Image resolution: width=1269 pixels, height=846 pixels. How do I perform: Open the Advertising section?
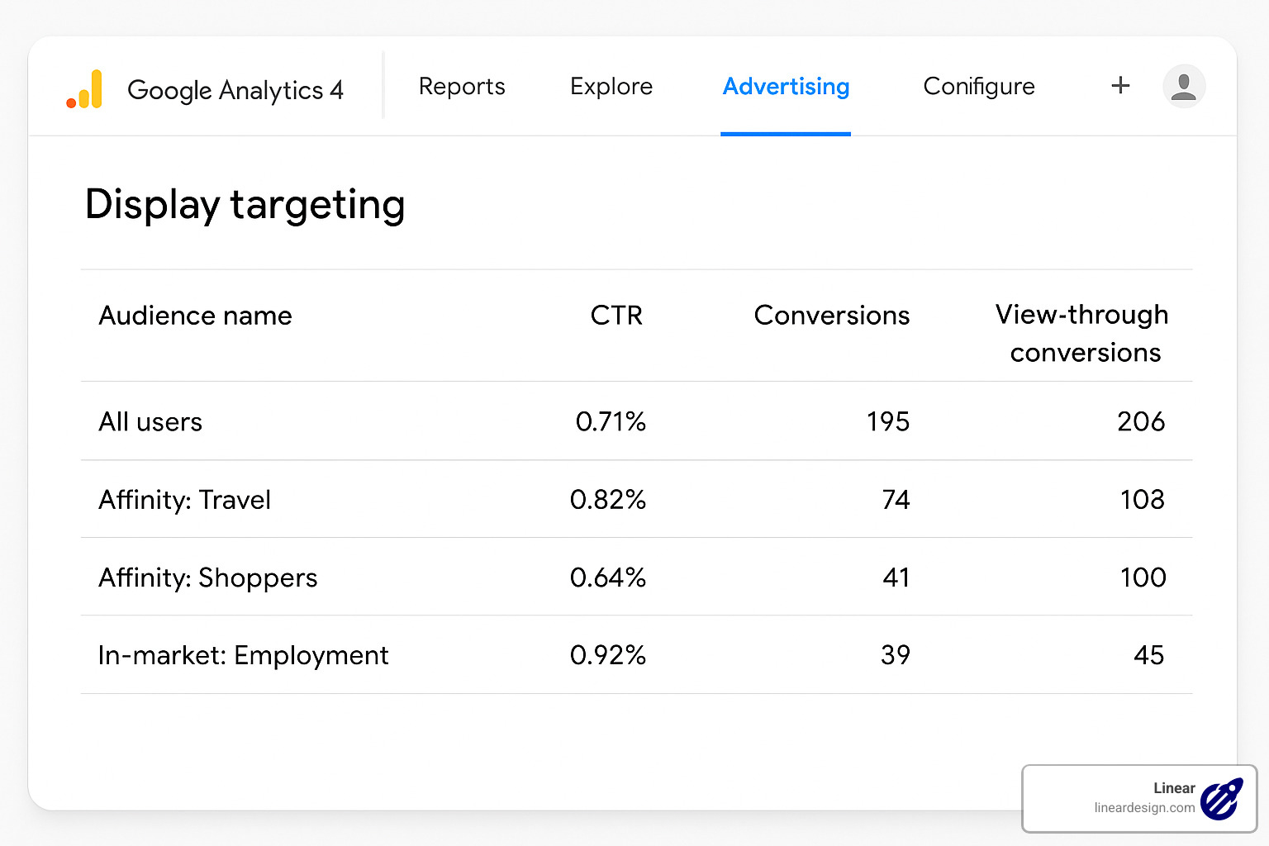coord(786,86)
